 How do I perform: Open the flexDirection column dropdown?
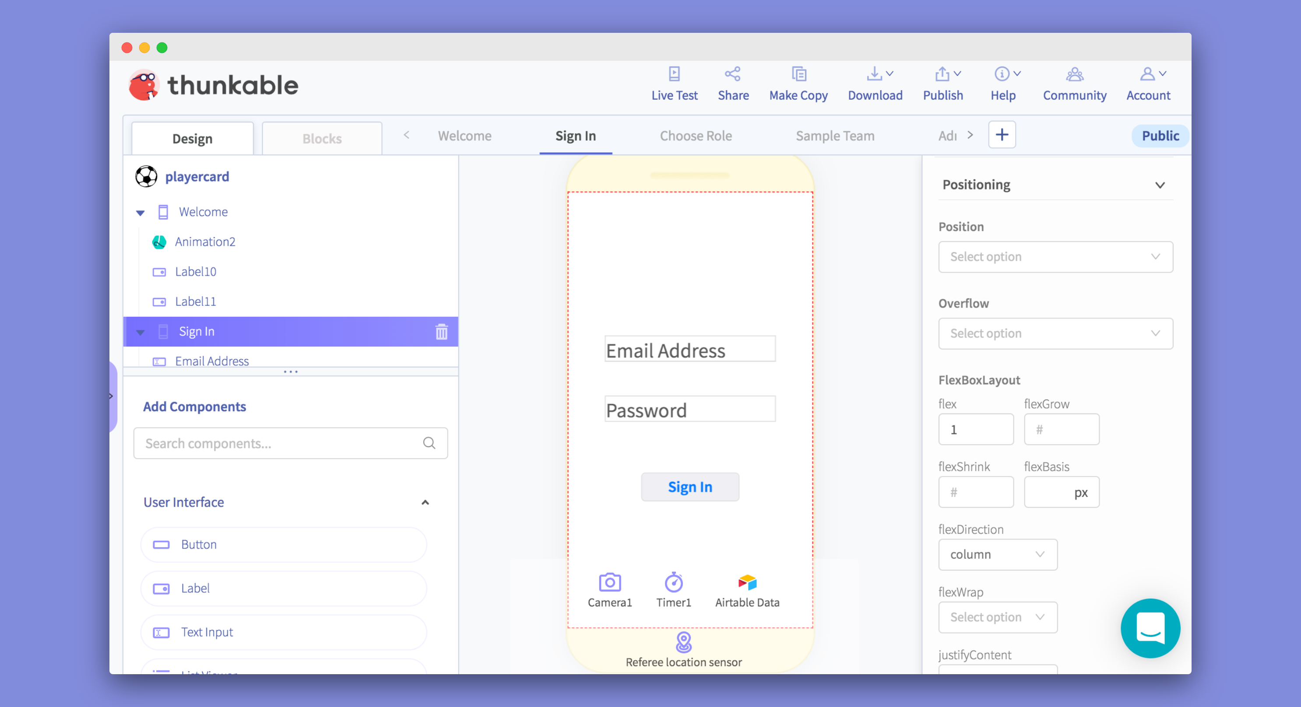[998, 555]
